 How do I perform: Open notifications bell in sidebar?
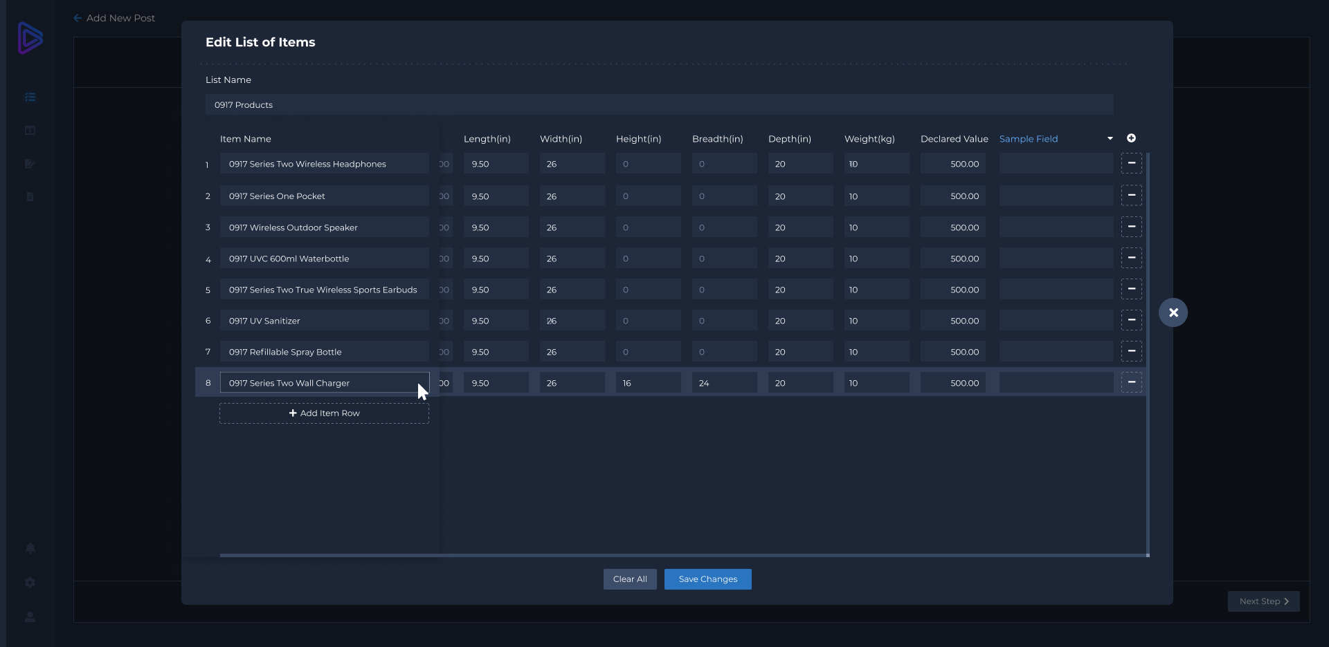pyautogui.click(x=30, y=548)
